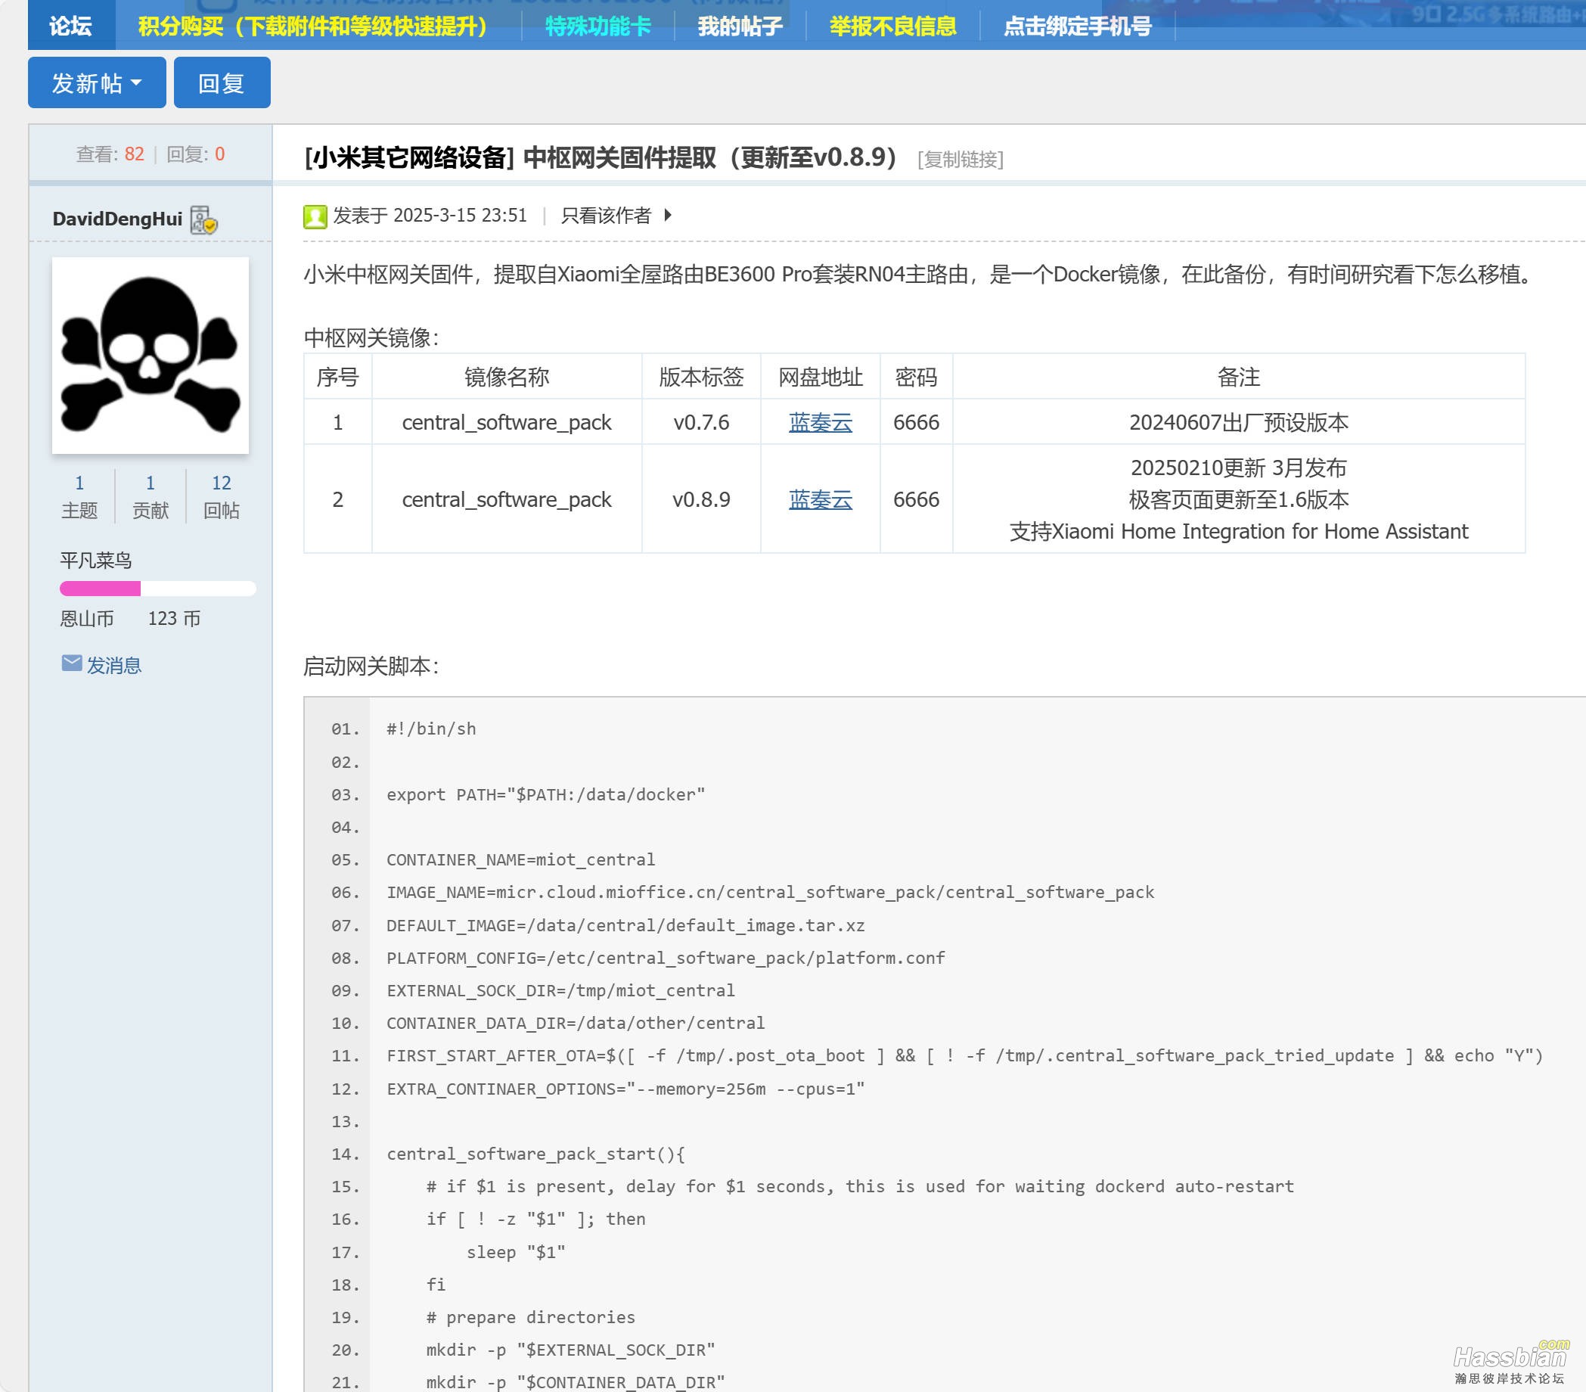The height and width of the screenshot is (1392, 1586).
Task: Open 特殊功能卡 navigation item
Action: tap(597, 26)
